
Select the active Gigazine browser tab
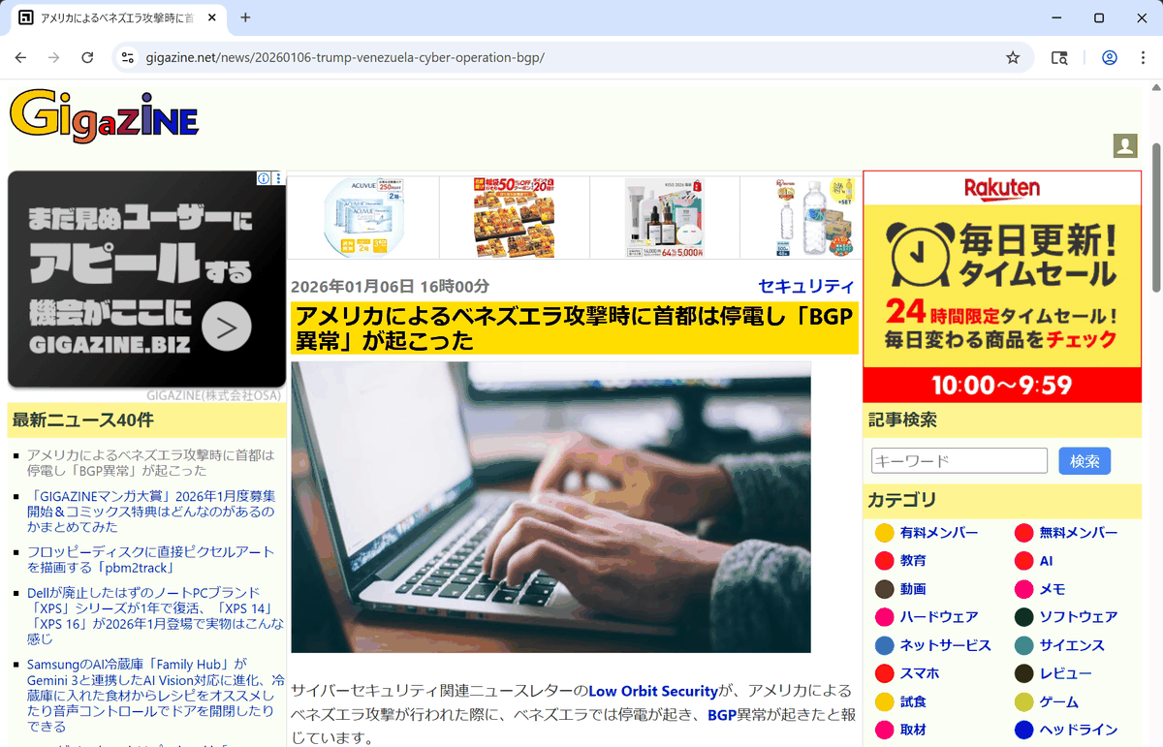tap(118, 17)
